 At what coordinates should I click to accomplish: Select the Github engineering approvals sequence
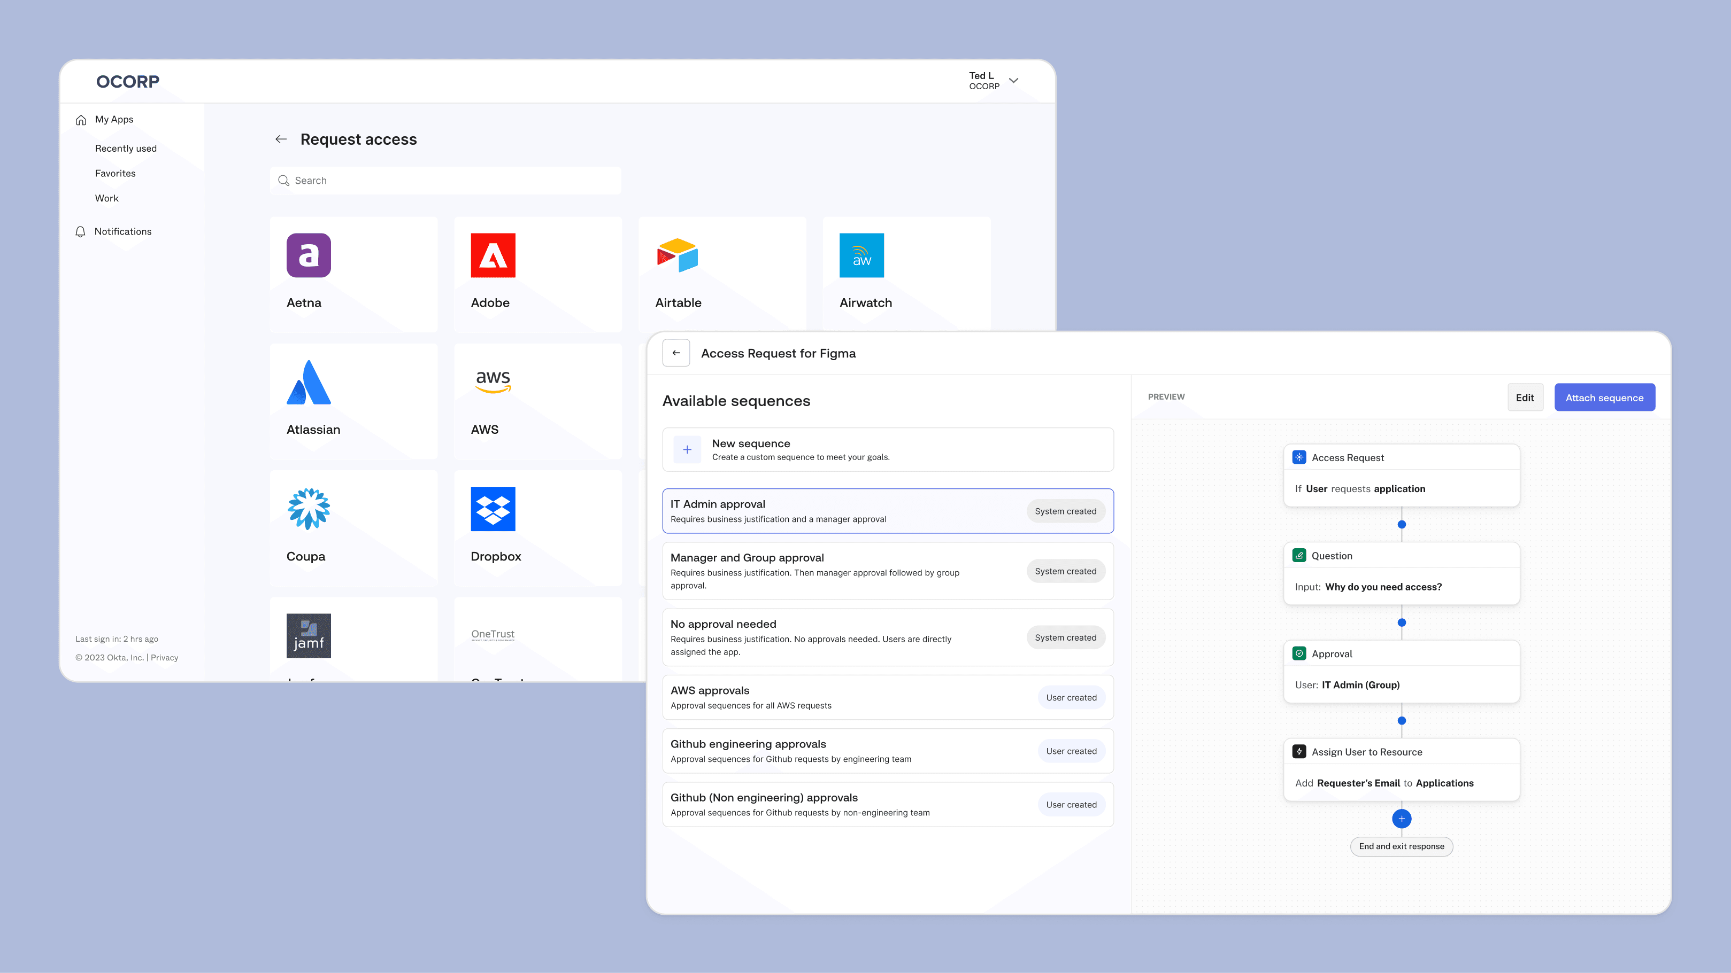coord(888,751)
